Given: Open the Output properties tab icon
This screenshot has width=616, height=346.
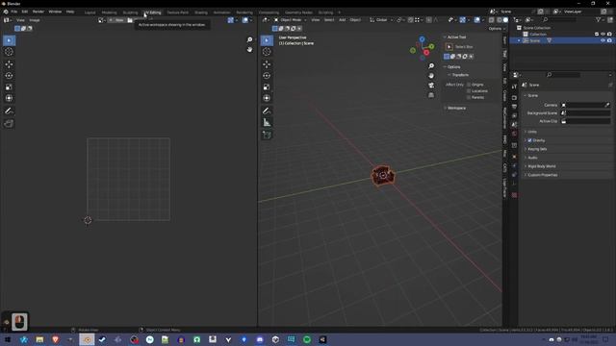Looking at the screenshot, I should point(514,107).
